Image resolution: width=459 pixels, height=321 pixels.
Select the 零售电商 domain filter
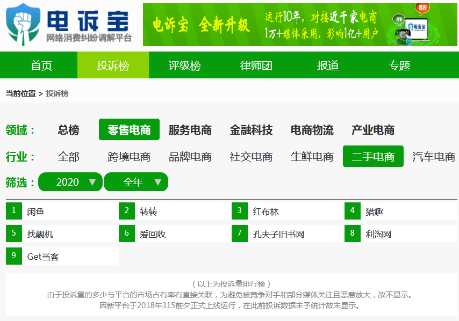(129, 129)
